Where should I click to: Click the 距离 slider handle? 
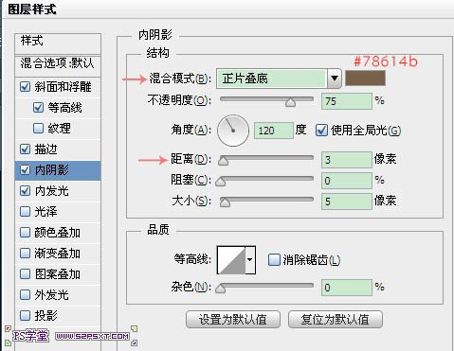pos(224,160)
